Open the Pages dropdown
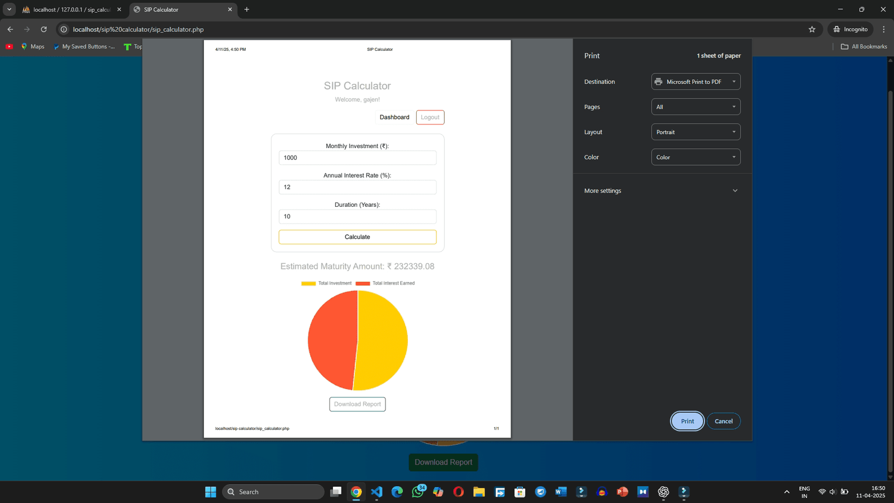Viewport: 894px width, 503px height. coord(696,107)
